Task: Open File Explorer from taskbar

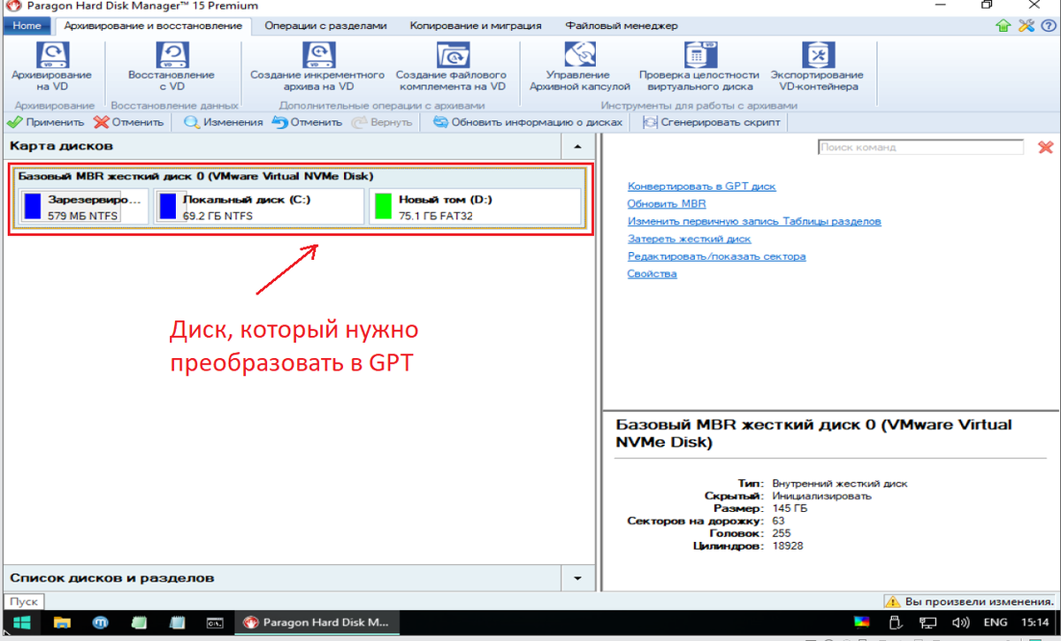Action: (62, 622)
